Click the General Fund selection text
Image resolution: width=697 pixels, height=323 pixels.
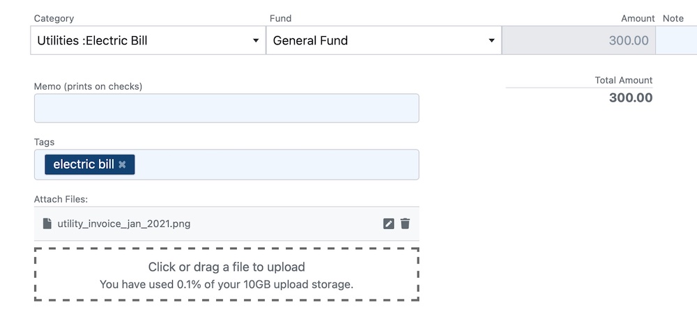point(310,40)
